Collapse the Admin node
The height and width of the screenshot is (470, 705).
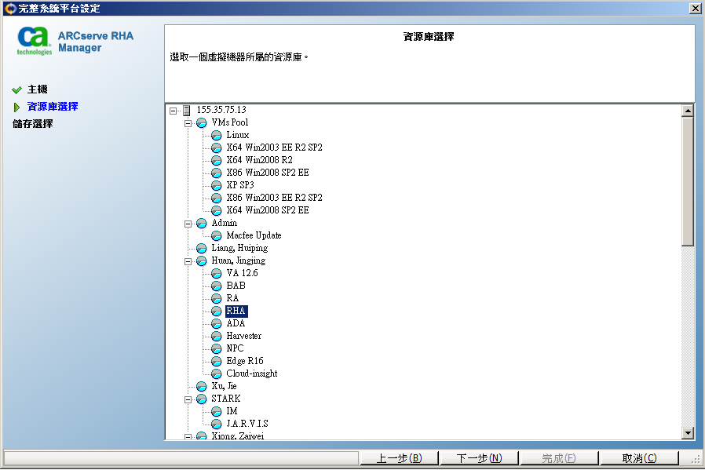[188, 224]
